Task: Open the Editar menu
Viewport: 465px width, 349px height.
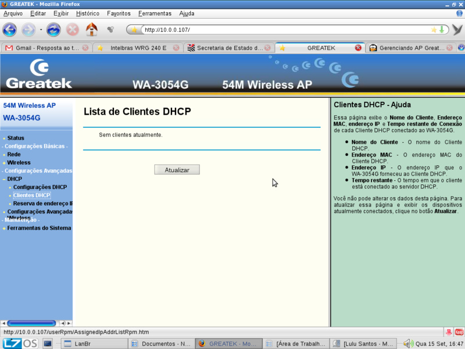Action: (38, 13)
